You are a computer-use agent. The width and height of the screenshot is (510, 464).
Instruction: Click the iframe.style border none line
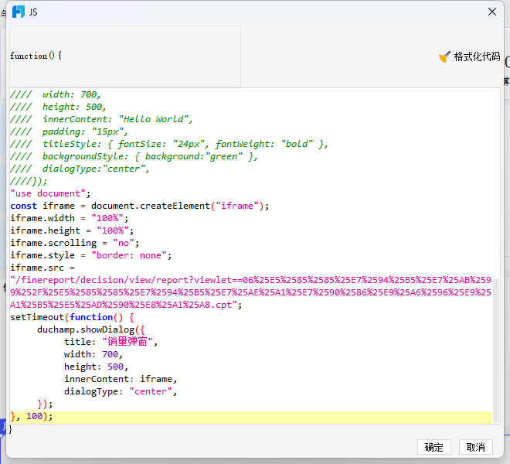[90, 255]
